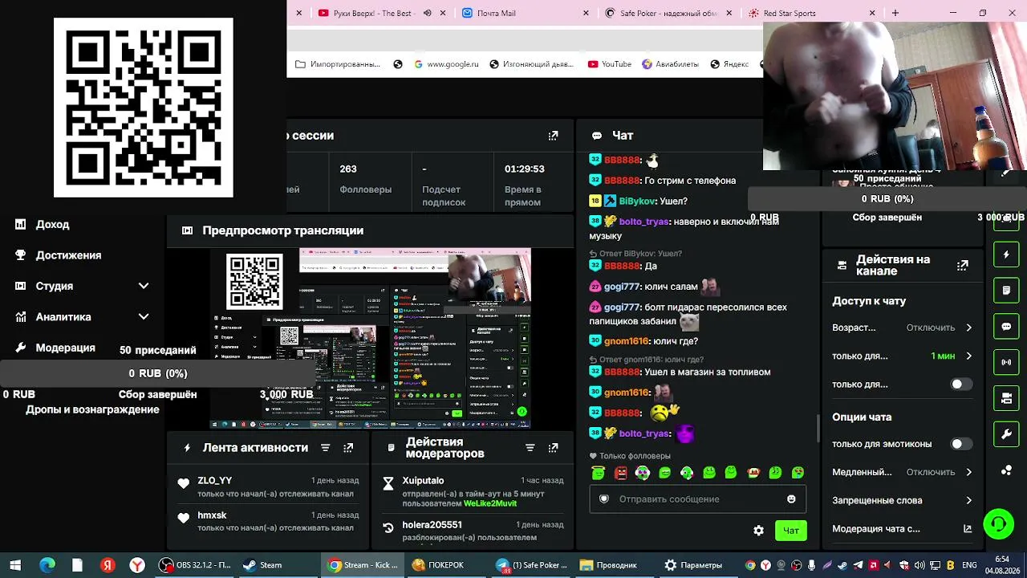This screenshot has width=1027, height=578.
Task: Open the green headset support button
Action: [999, 524]
